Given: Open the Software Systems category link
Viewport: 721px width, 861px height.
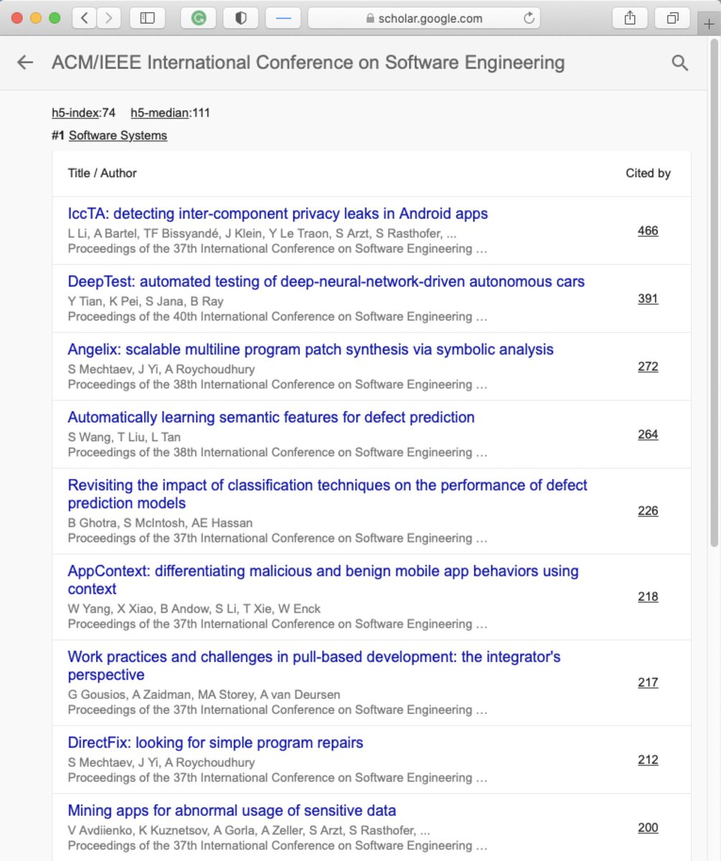Looking at the screenshot, I should tap(118, 135).
